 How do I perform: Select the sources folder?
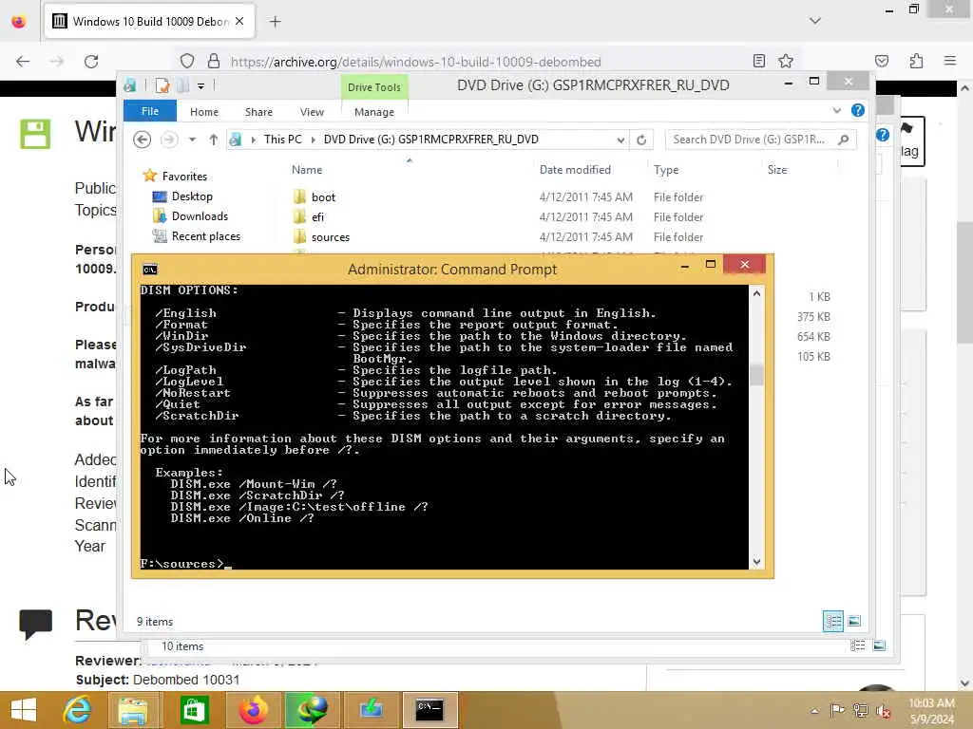(330, 236)
